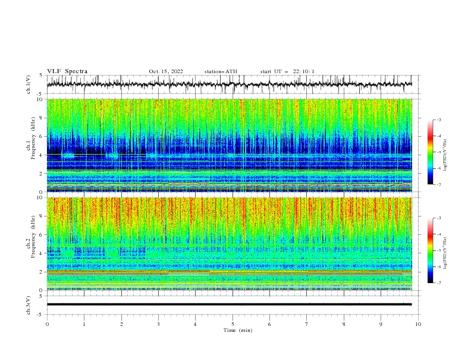Click the ch.1 frequency spectrogram panel
The image size is (471, 364).
pos(230,145)
